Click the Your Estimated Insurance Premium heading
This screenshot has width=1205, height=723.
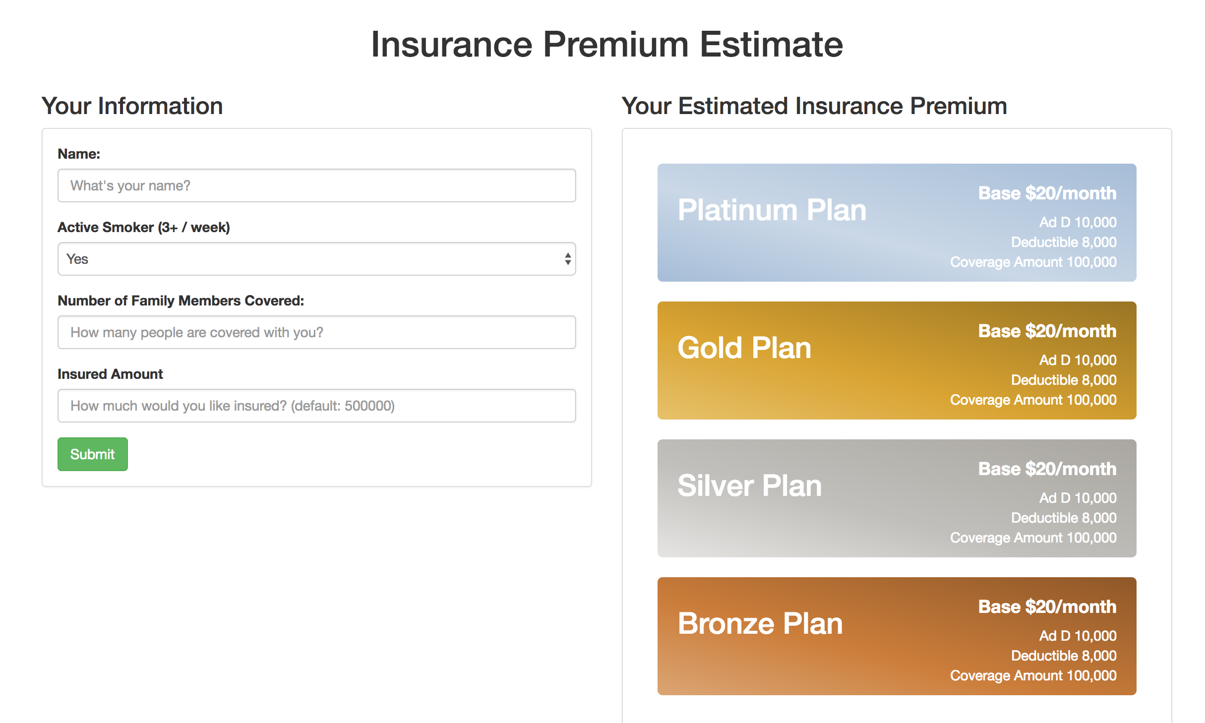pyautogui.click(x=814, y=106)
